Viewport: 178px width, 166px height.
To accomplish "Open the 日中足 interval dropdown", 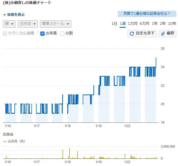I will 27,24.
